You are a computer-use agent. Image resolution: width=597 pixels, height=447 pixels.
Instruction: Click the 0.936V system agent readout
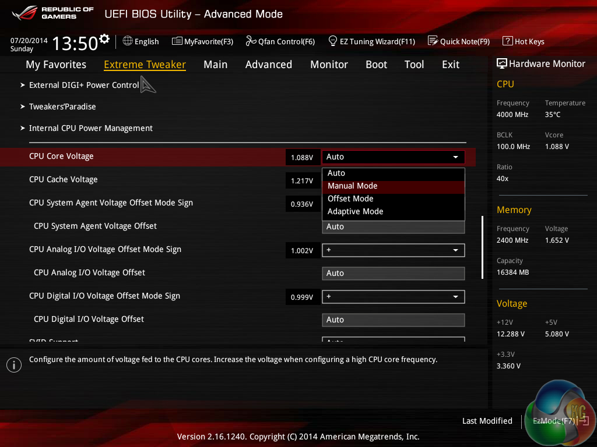coord(302,204)
